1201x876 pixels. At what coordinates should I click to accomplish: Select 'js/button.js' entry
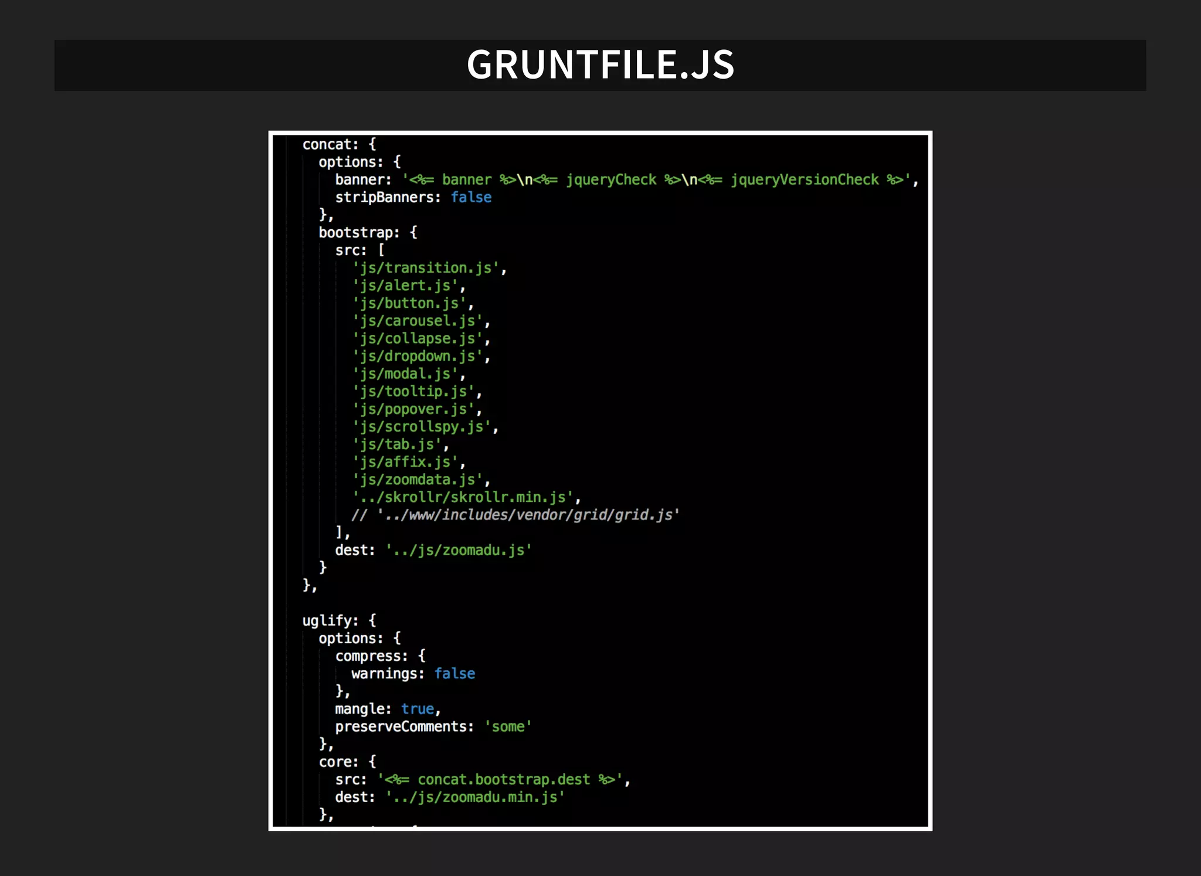(413, 303)
